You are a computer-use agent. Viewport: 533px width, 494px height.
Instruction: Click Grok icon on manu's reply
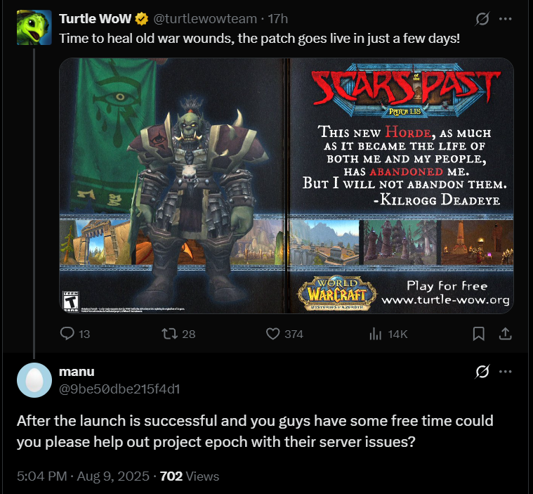coord(482,371)
